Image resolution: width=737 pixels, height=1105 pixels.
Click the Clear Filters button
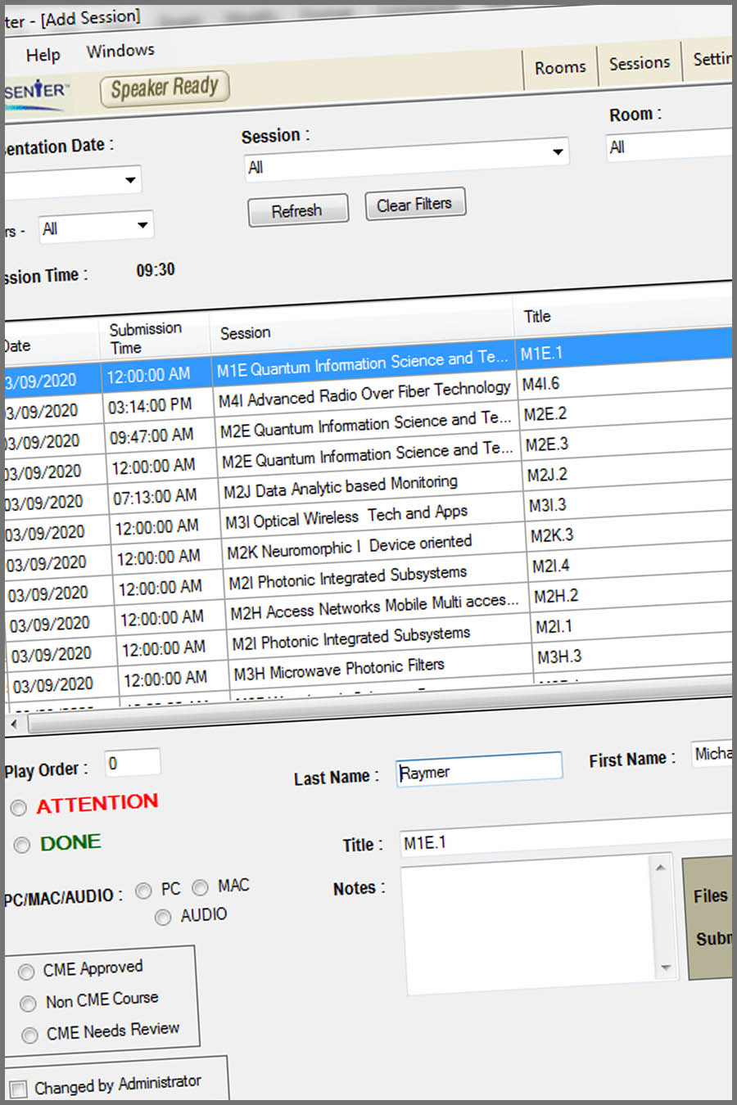[x=414, y=205]
